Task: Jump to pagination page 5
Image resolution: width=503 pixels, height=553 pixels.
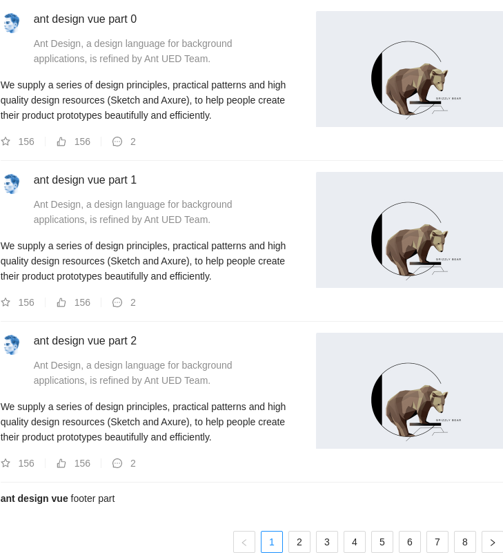Action: pos(382,542)
